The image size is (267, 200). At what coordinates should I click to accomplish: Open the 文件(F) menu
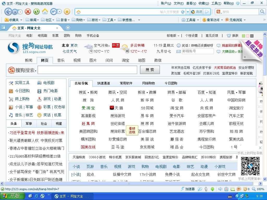click(x=179, y=3)
